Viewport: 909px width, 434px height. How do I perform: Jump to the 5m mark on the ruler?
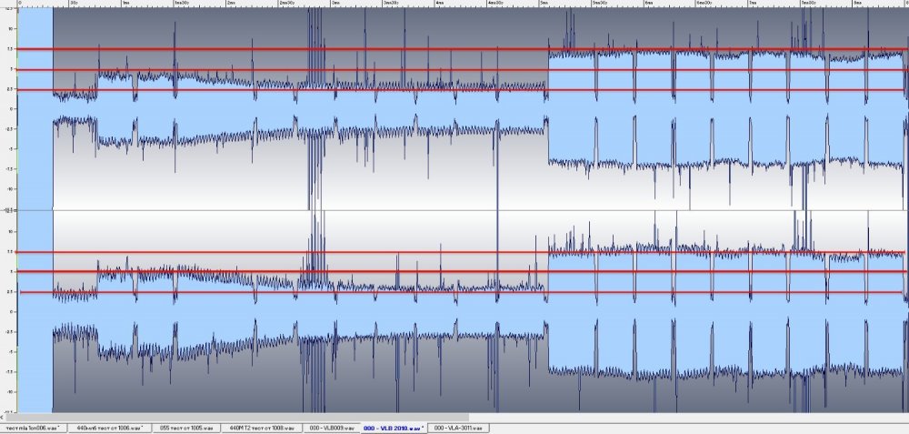pos(543,4)
